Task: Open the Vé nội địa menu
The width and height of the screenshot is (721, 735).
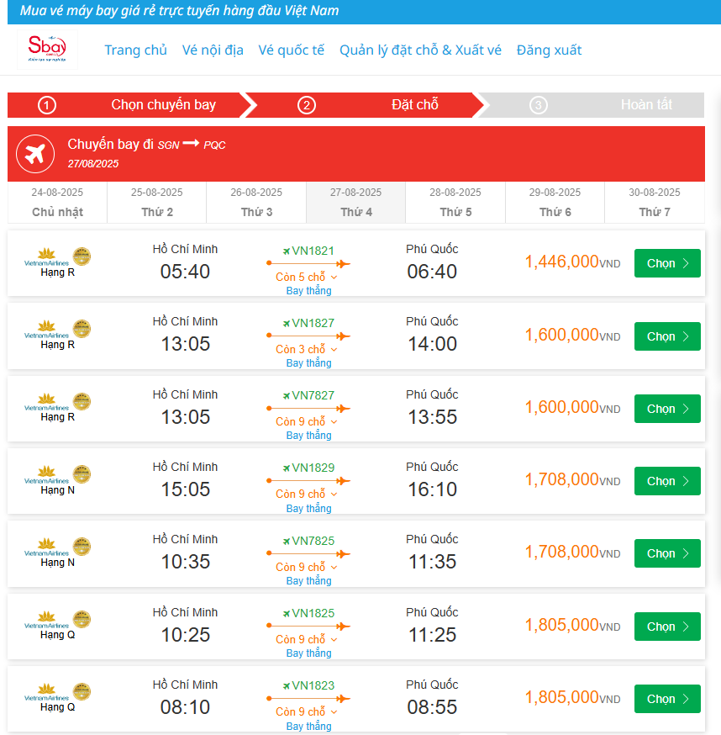Action: click(x=213, y=50)
